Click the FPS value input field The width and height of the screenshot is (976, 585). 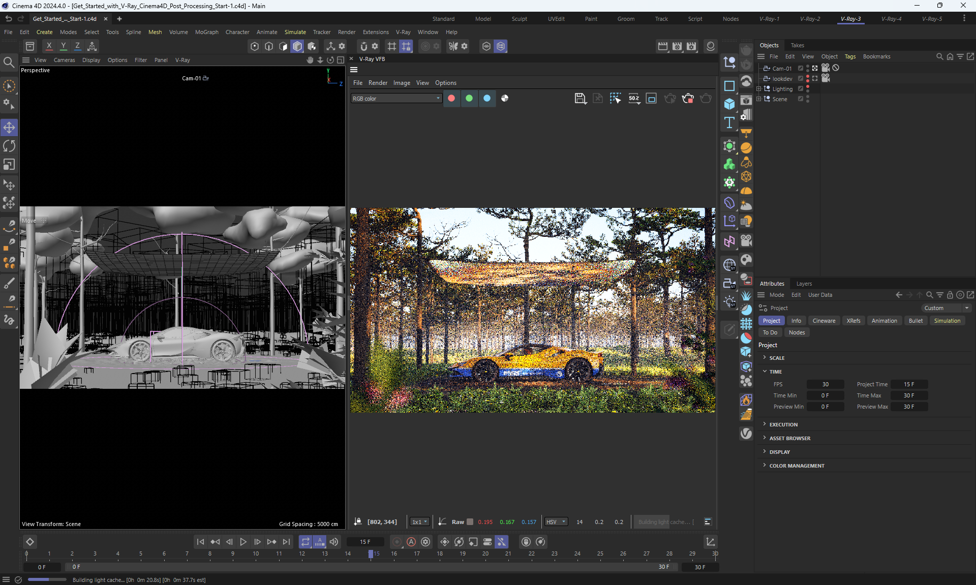[825, 384]
